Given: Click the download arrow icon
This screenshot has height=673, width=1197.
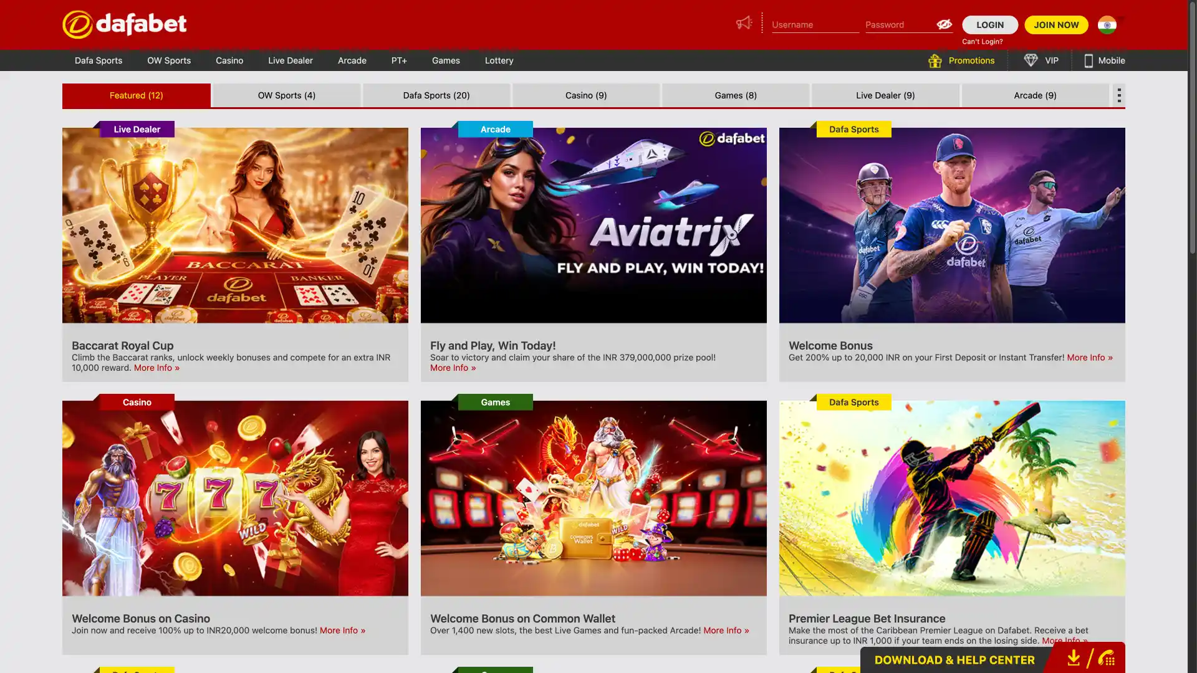Looking at the screenshot, I should click(x=1073, y=658).
